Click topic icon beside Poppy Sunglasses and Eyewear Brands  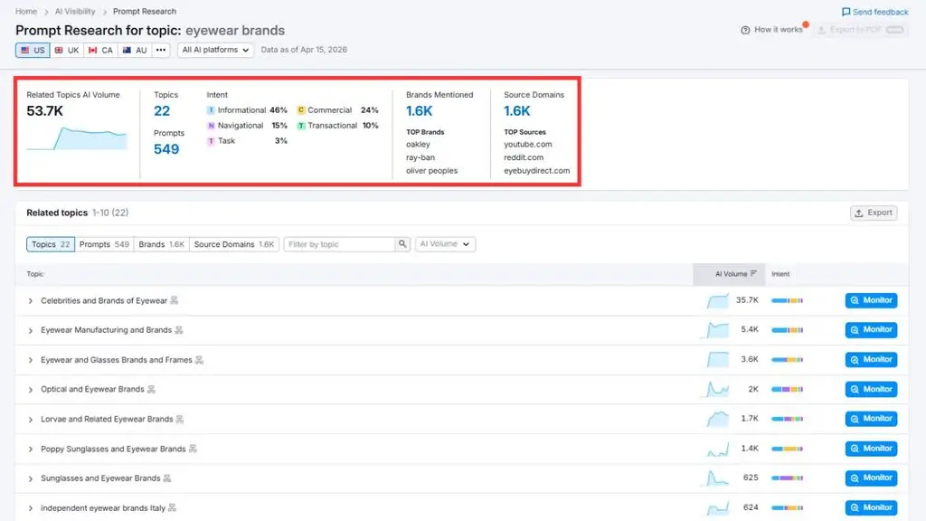193,449
